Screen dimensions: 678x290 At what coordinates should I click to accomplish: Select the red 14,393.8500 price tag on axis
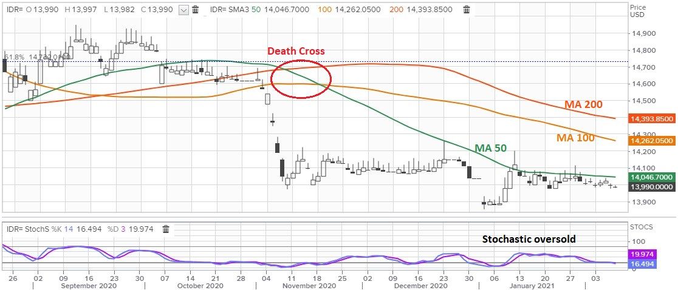pos(652,119)
